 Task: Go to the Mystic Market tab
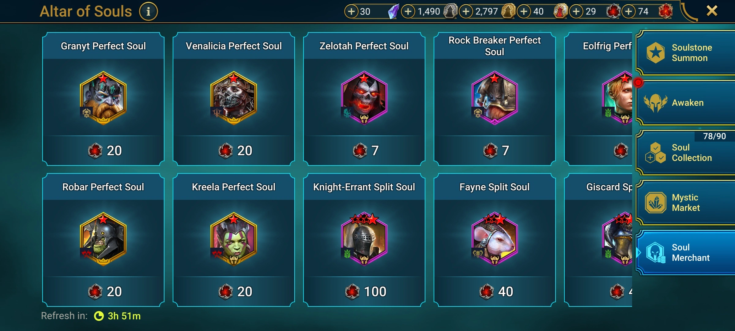pos(686,203)
